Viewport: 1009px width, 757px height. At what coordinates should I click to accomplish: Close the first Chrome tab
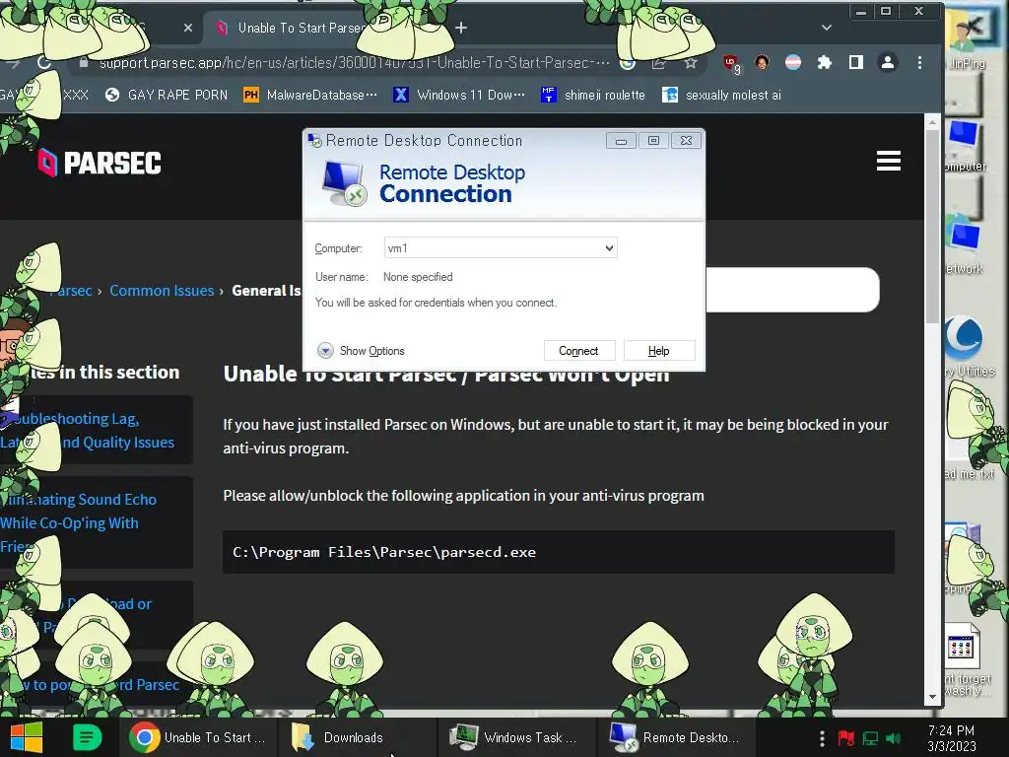[188, 28]
